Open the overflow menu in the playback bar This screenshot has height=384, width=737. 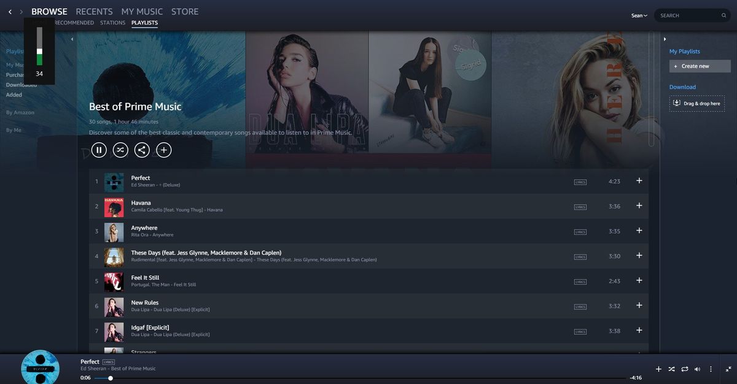pos(711,369)
